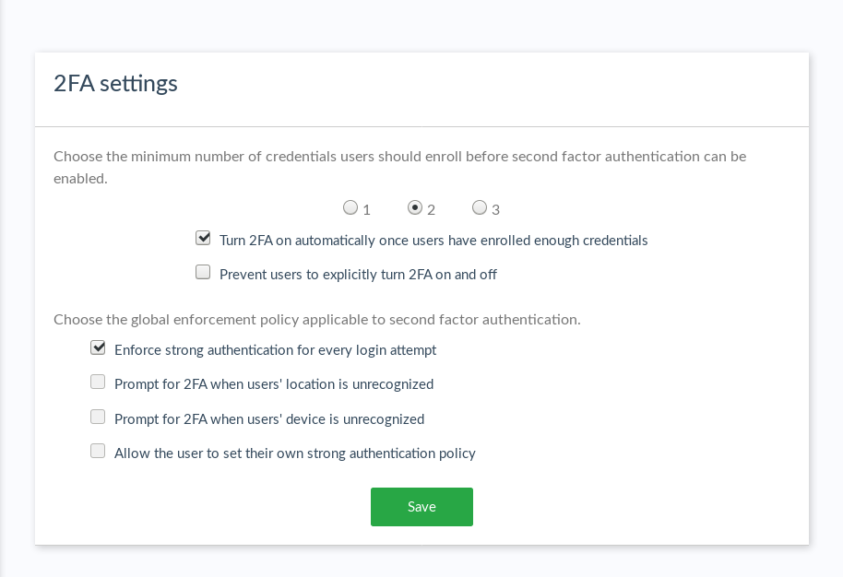Viewport: 843px width, 577px height.
Task: Enable 2FA prompt for unrecognized locations
Action: pyautogui.click(x=98, y=382)
